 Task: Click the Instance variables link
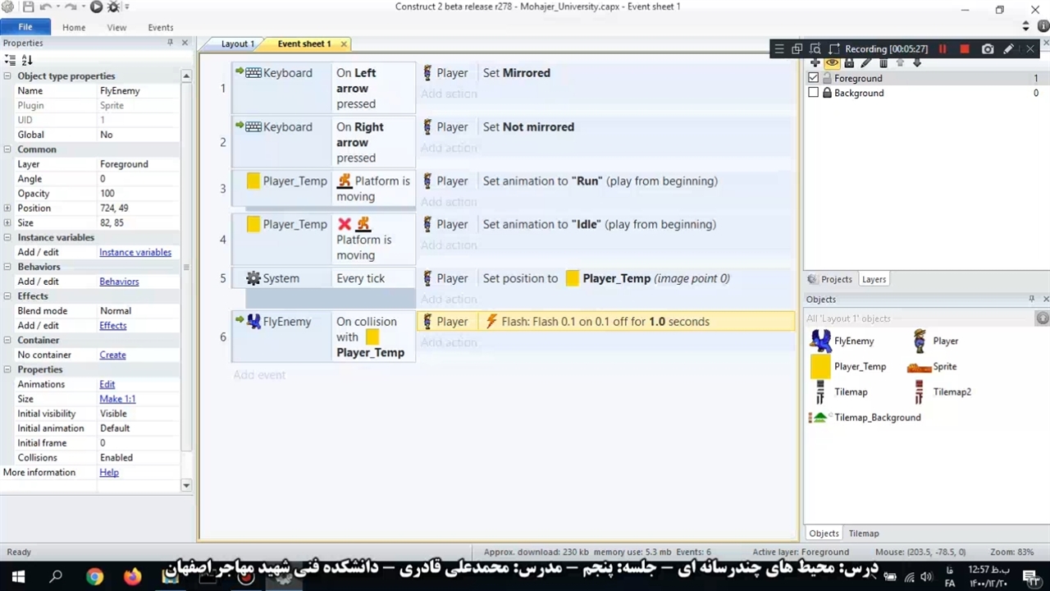tap(135, 253)
